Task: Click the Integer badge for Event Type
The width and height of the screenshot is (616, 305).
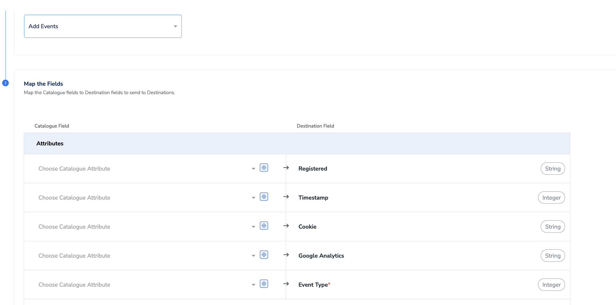Action: tap(551, 285)
